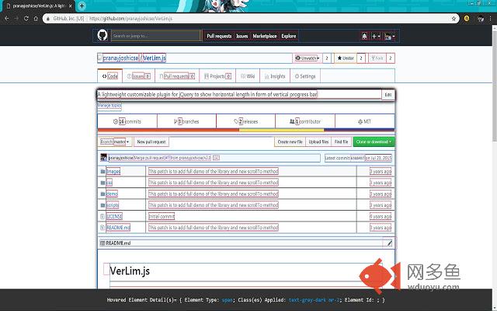Open Issues in top navigation
Viewport: 497px width, 311px height.
(242, 37)
